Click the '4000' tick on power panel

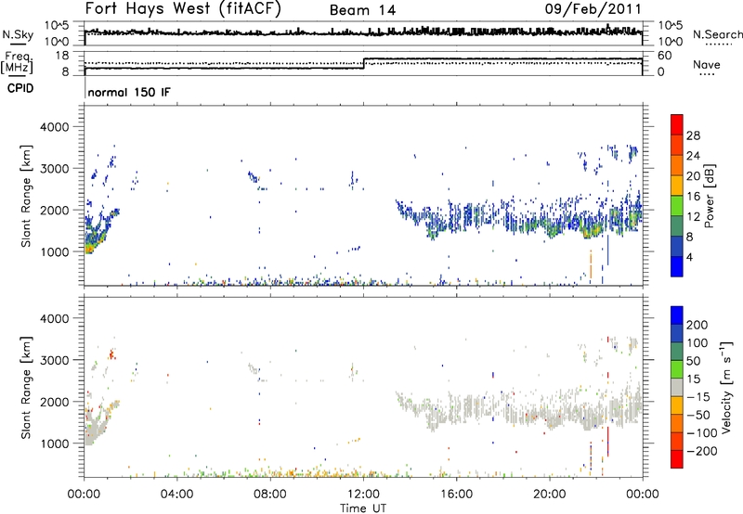point(54,127)
